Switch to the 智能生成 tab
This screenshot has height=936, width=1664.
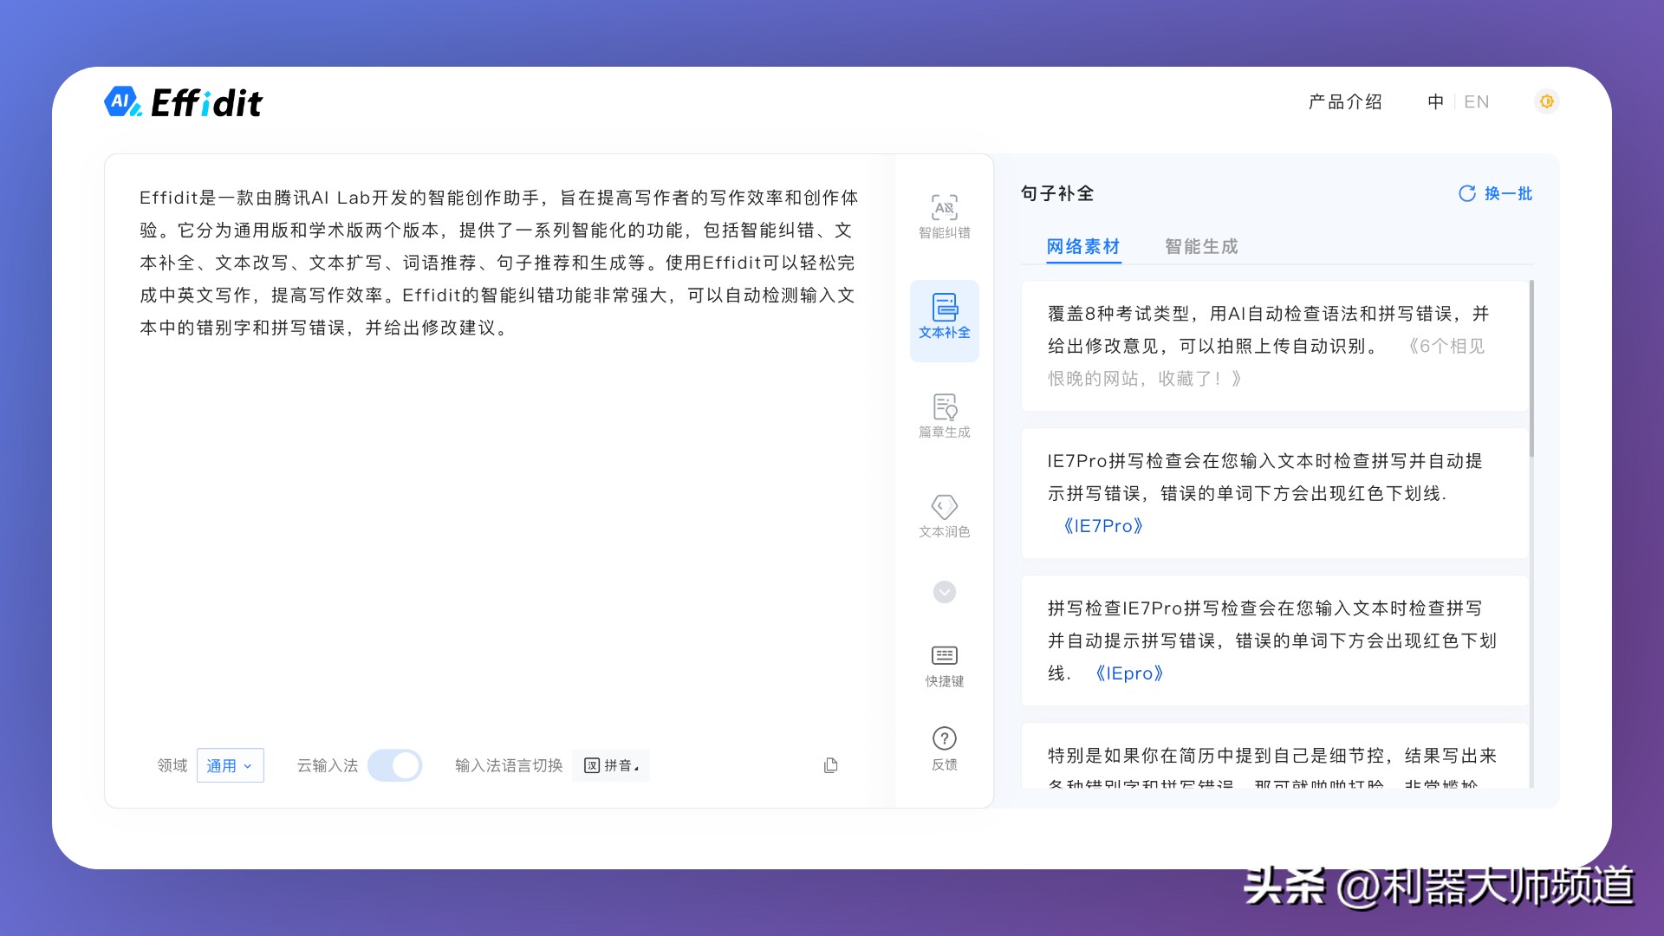[1201, 246]
